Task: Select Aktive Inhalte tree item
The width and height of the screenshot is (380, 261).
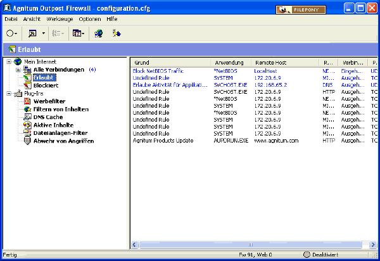Action: coord(53,125)
